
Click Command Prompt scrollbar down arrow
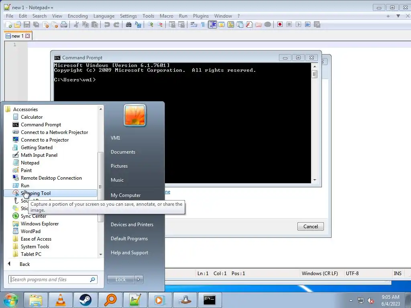tap(315, 180)
